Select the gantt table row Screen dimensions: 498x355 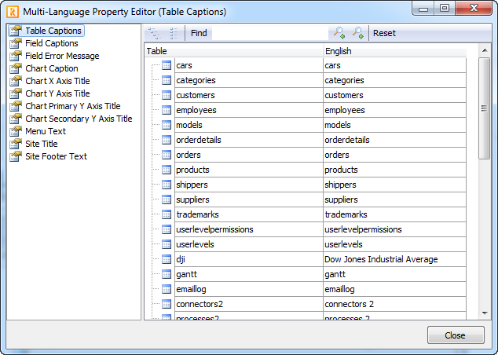(249, 274)
